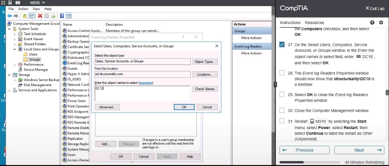Image resolution: width=389 pixels, height=166 pixels.
Task: Click the blue Help question mark icon
Action: 62,16
